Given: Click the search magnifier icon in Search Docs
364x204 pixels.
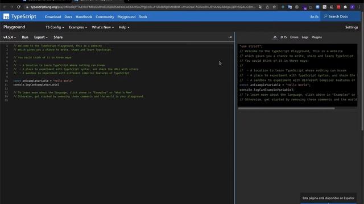Looking at the screenshot, I should pos(325,16).
